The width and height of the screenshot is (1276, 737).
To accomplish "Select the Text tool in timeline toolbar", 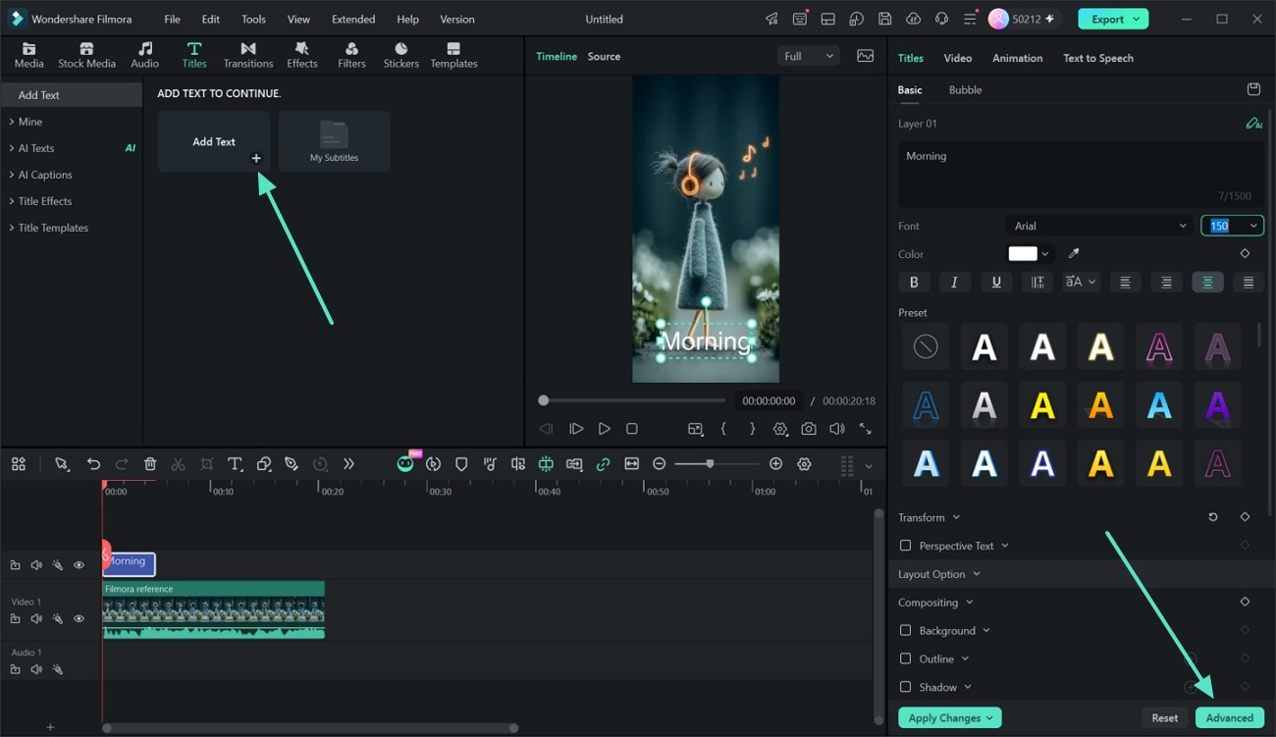I will point(235,464).
